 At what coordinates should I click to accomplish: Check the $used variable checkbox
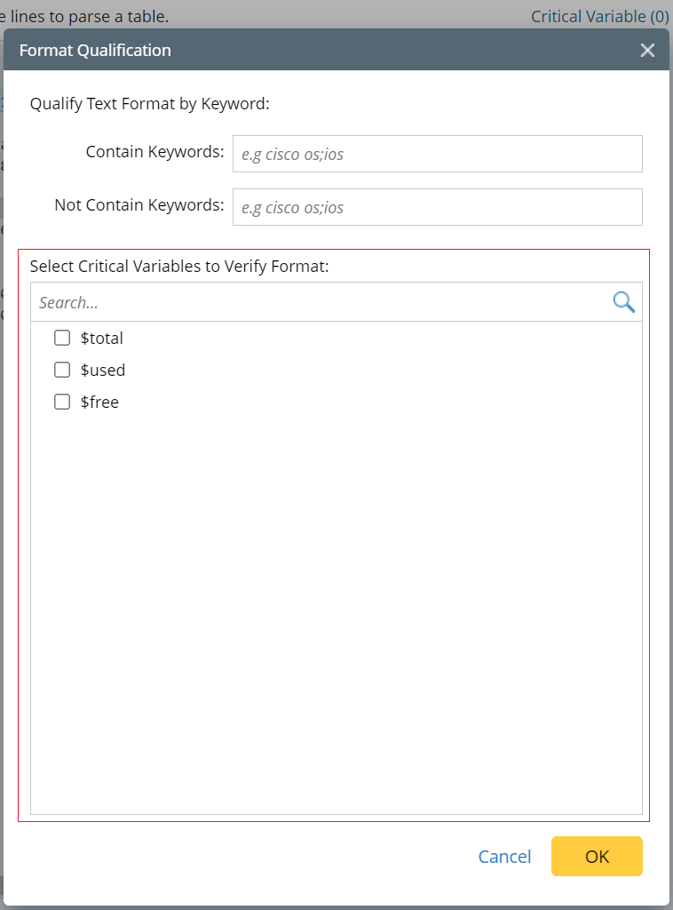click(61, 370)
